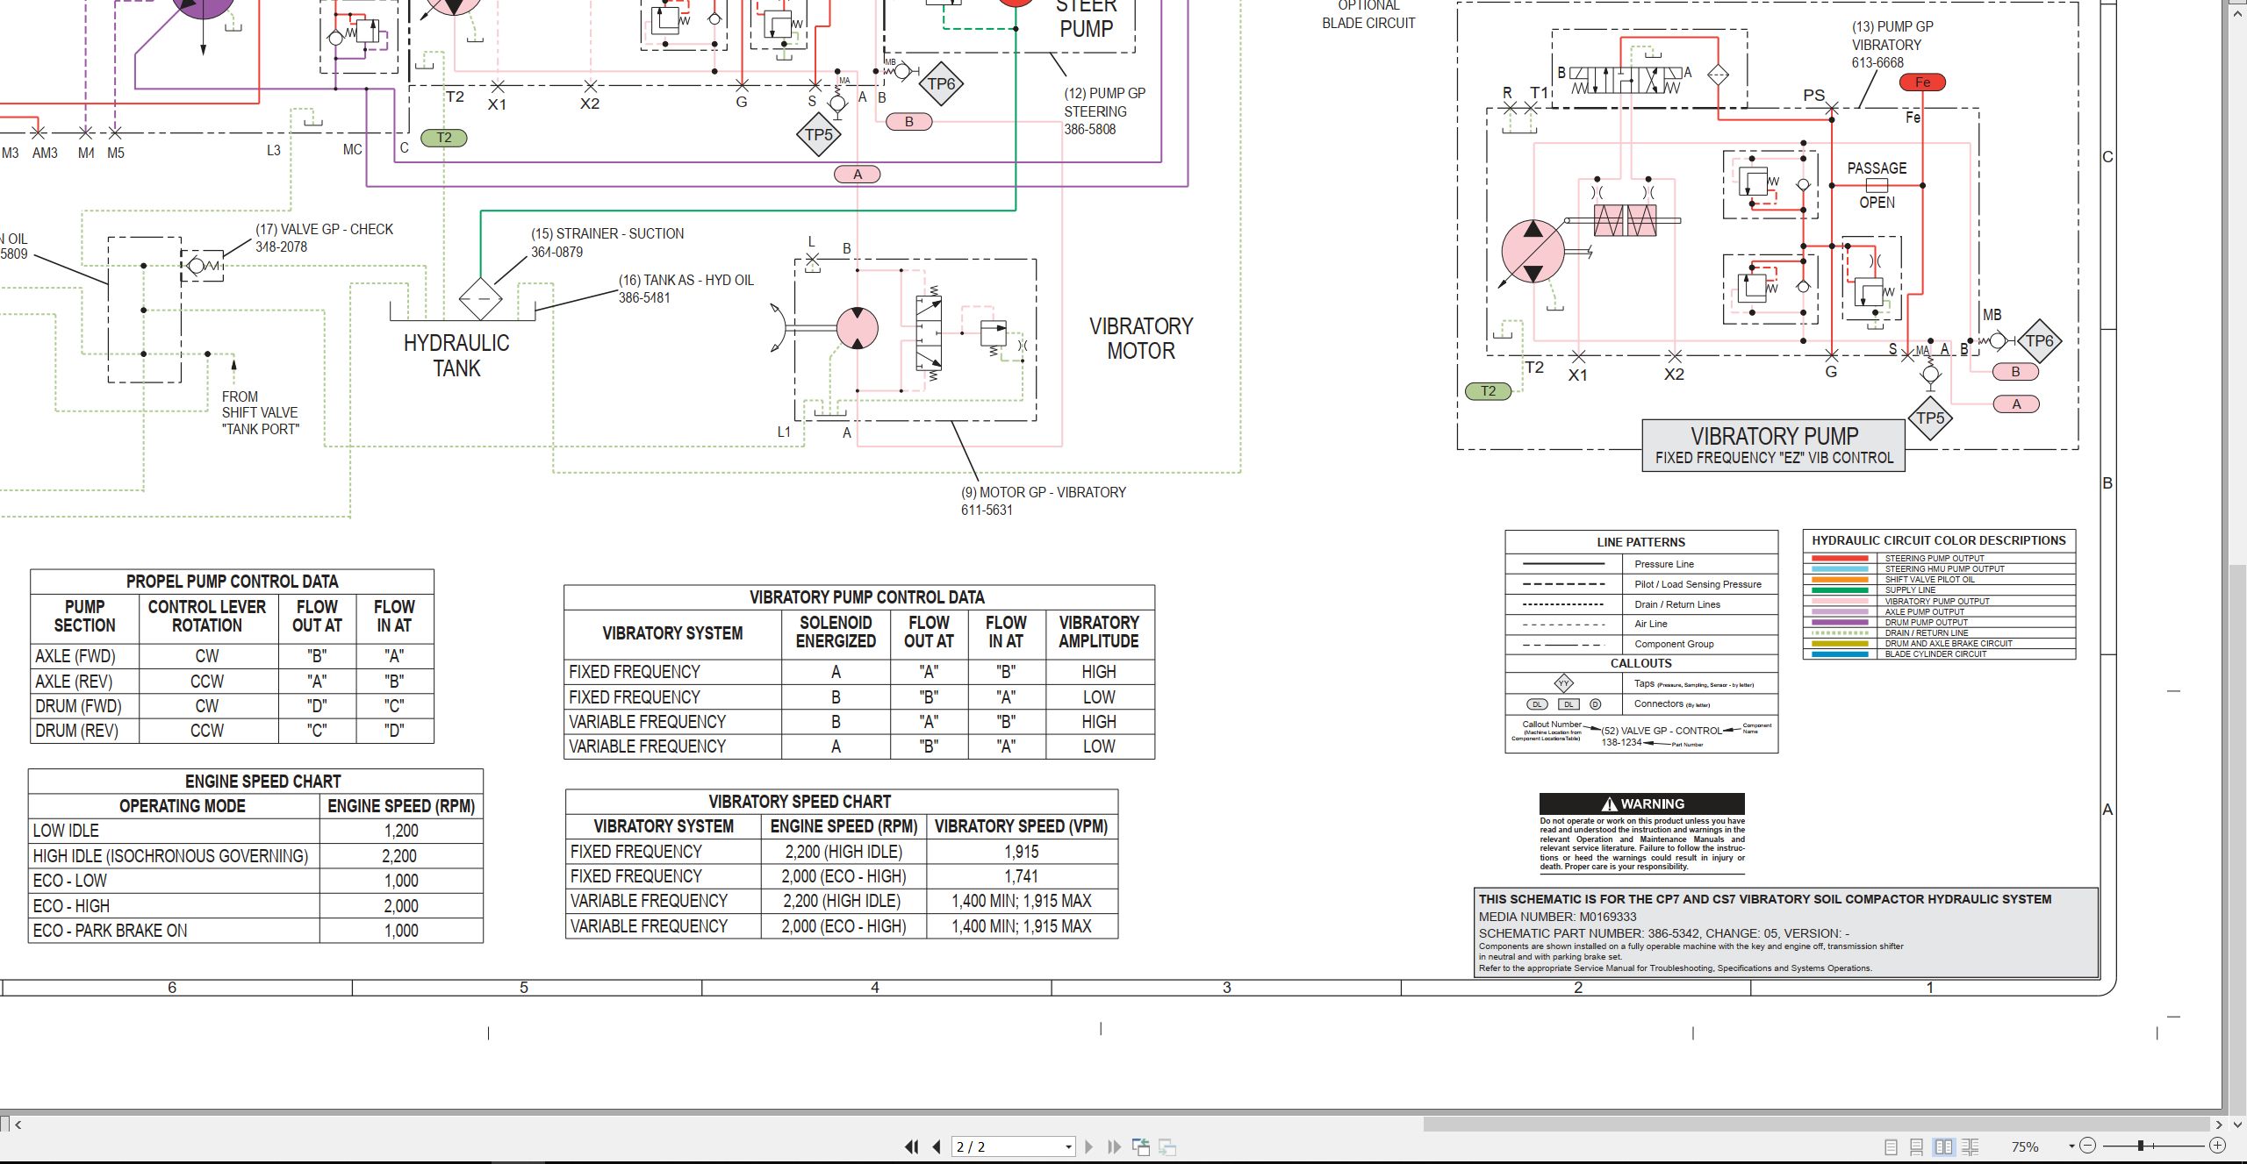Open the page number dropdown arrow
2247x1164 pixels.
click(x=1068, y=1146)
